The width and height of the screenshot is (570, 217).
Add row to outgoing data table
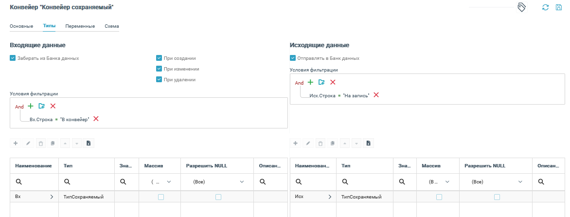pos(296,143)
